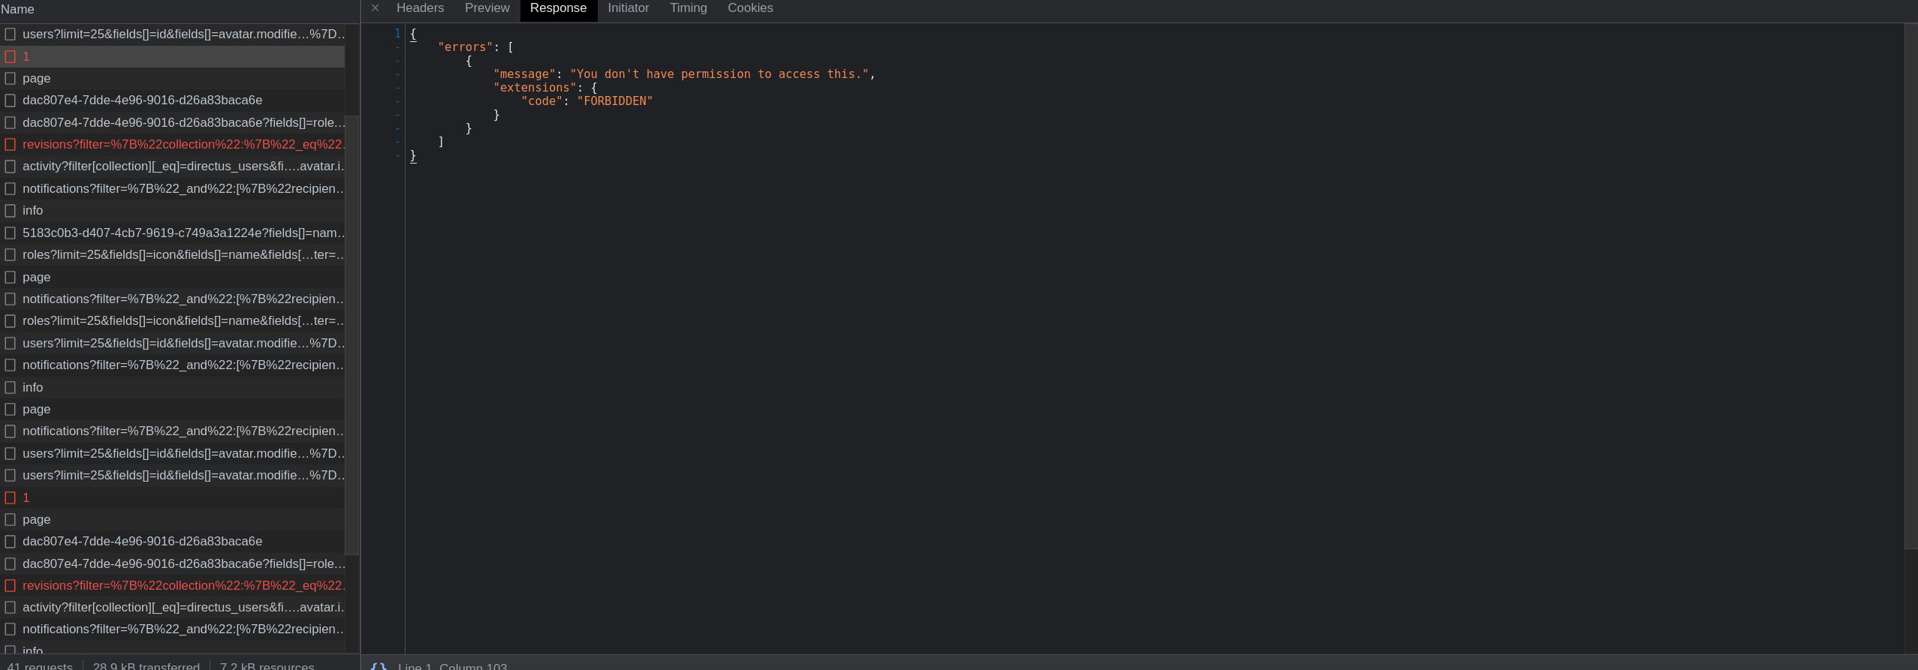Select the Response tab
This screenshot has width=1918, height=670.
pos(558,8)
